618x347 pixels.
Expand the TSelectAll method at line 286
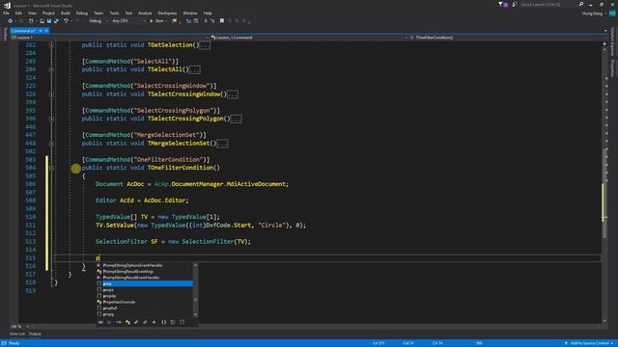coord(51,69)
